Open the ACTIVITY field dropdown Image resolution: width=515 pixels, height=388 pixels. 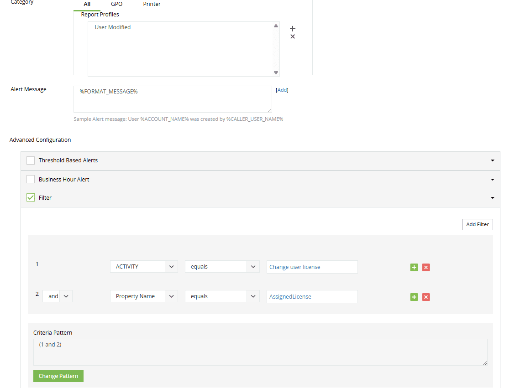[171, 267]
